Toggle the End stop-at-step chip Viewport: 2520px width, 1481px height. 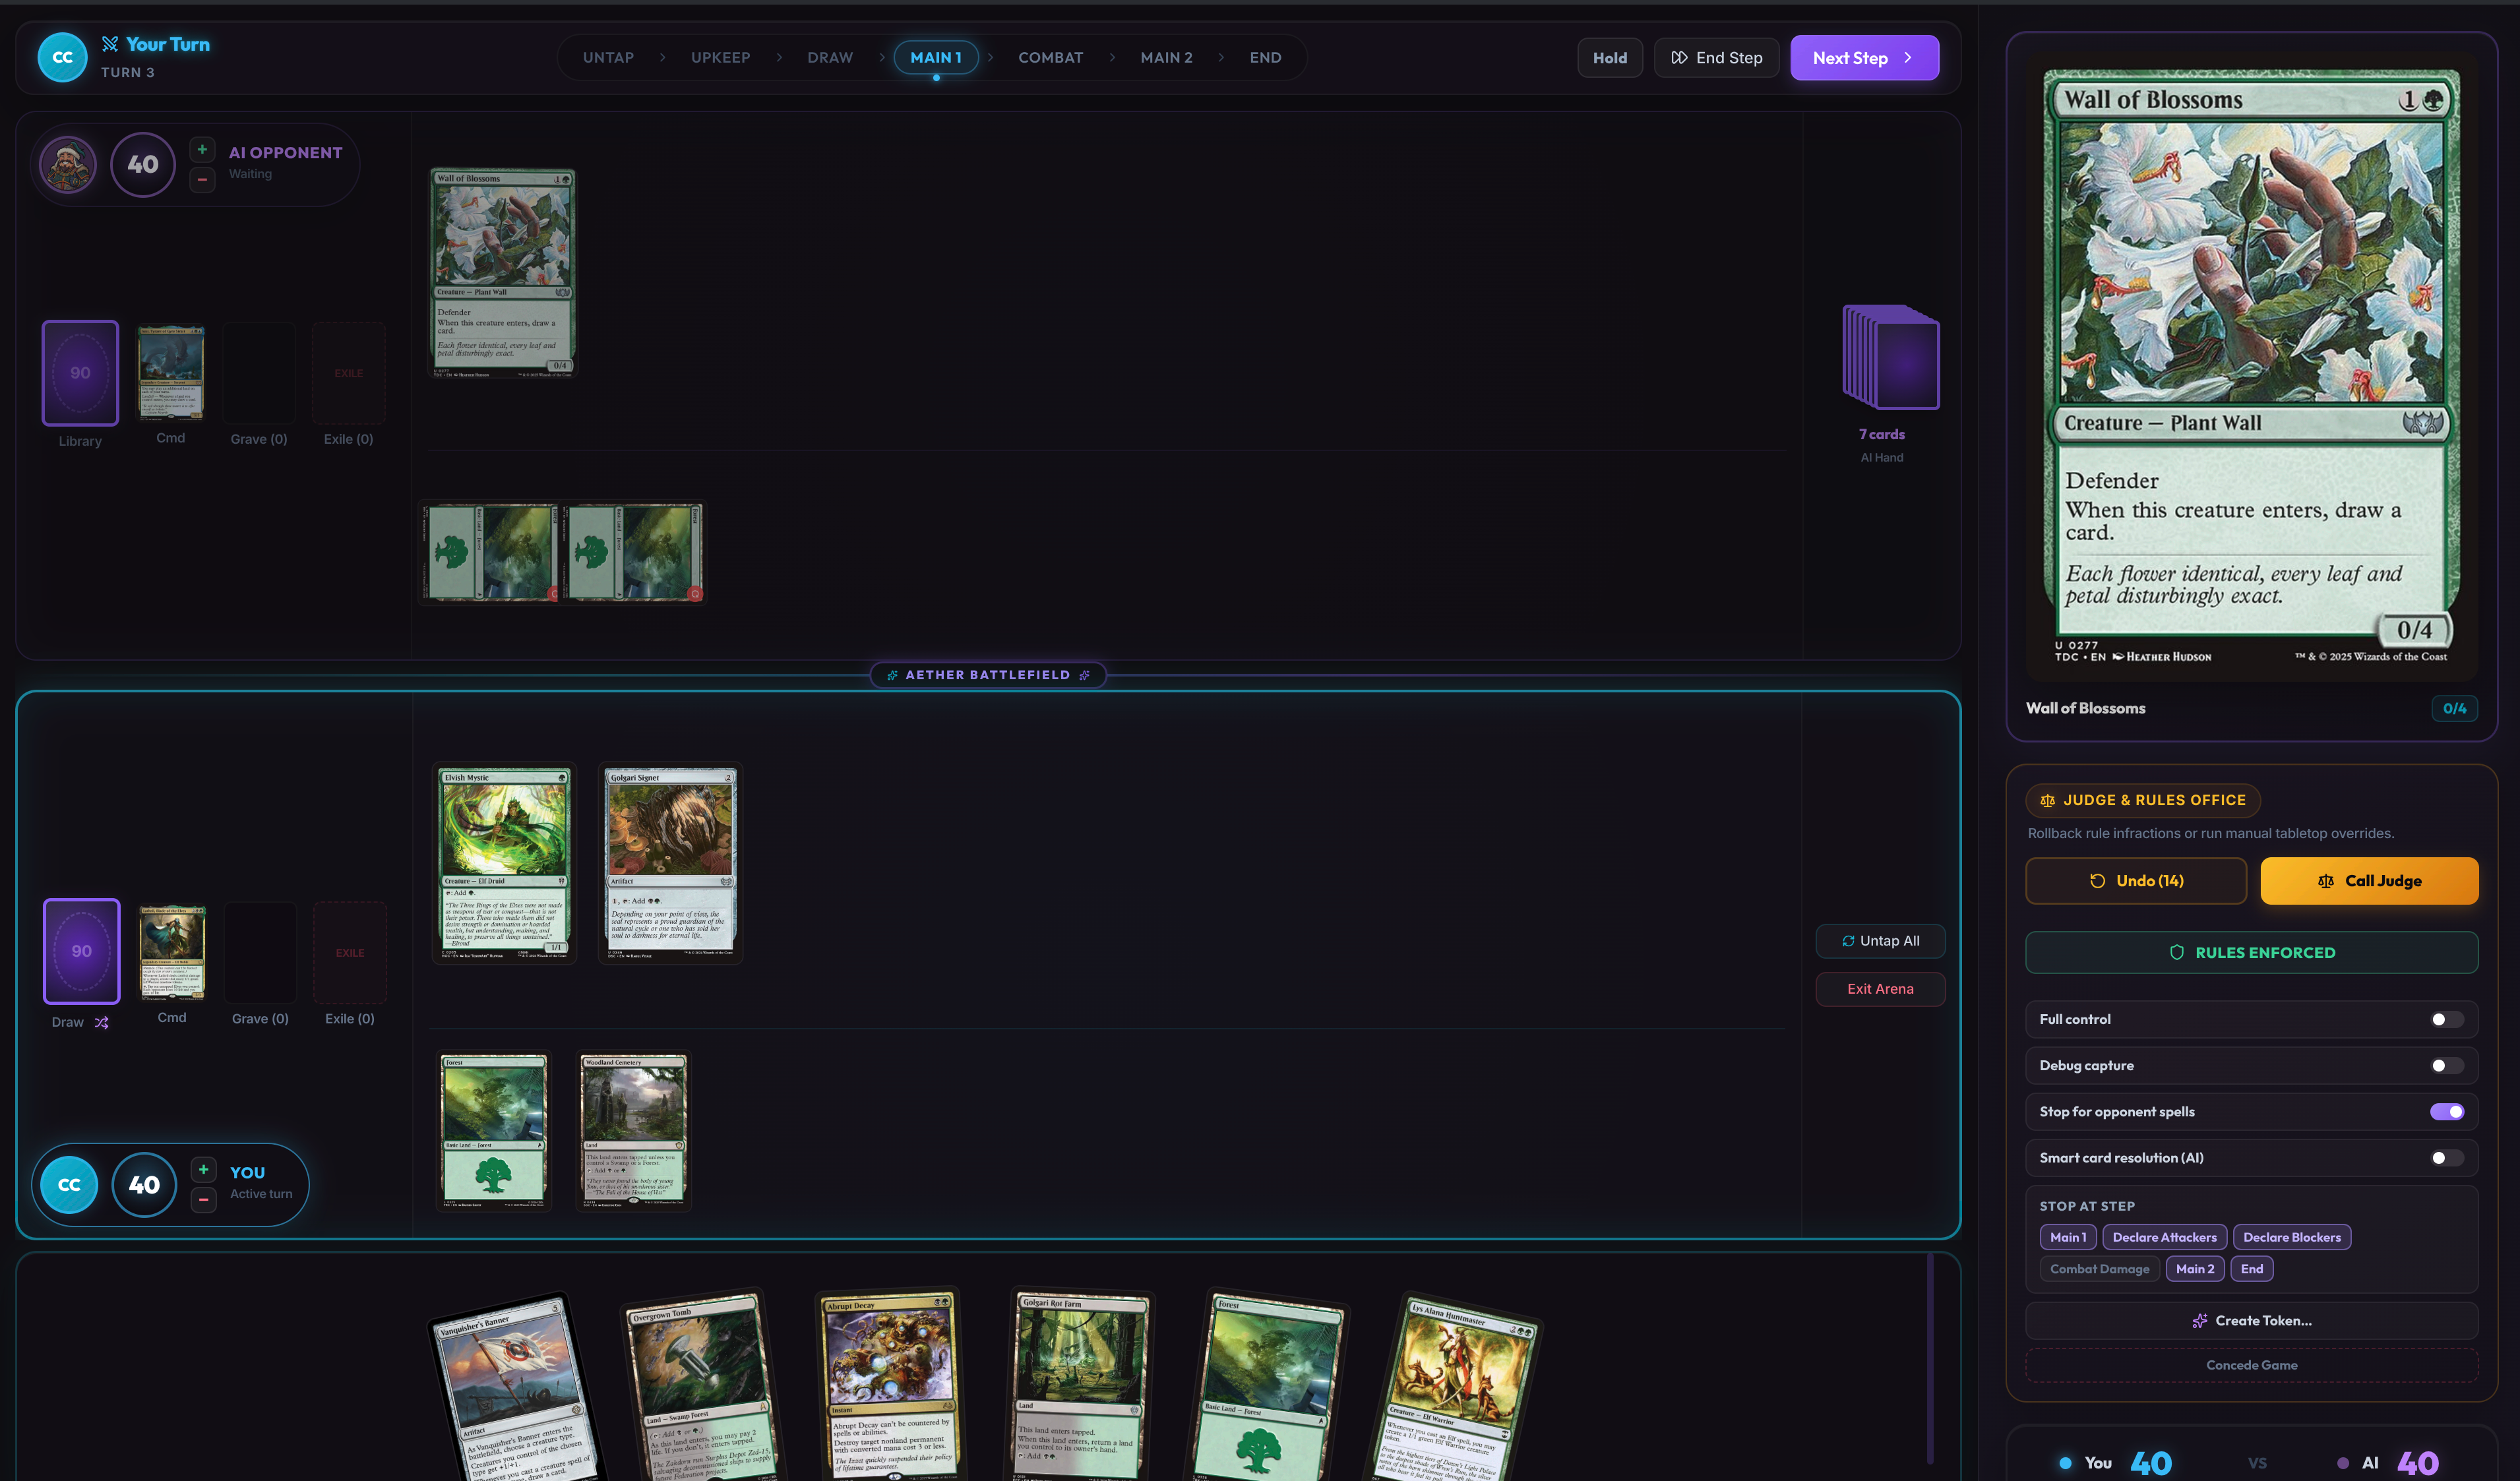(x=2252, y=1269)
